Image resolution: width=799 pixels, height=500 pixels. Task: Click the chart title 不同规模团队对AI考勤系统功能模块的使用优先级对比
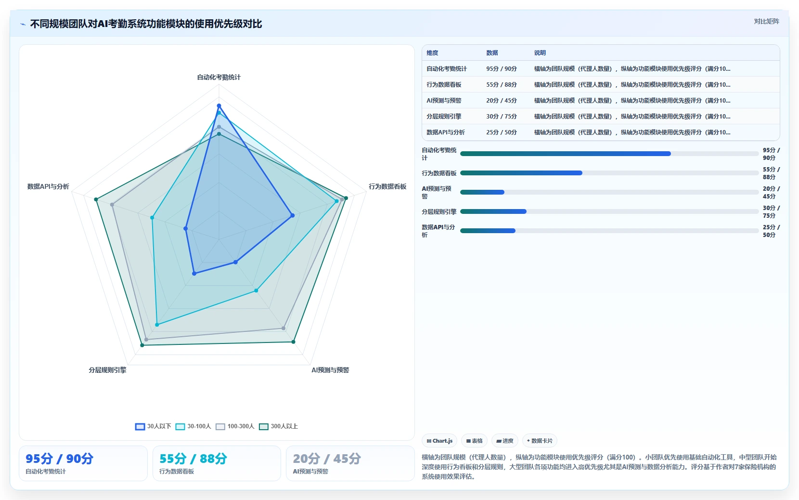pos(146,24)
